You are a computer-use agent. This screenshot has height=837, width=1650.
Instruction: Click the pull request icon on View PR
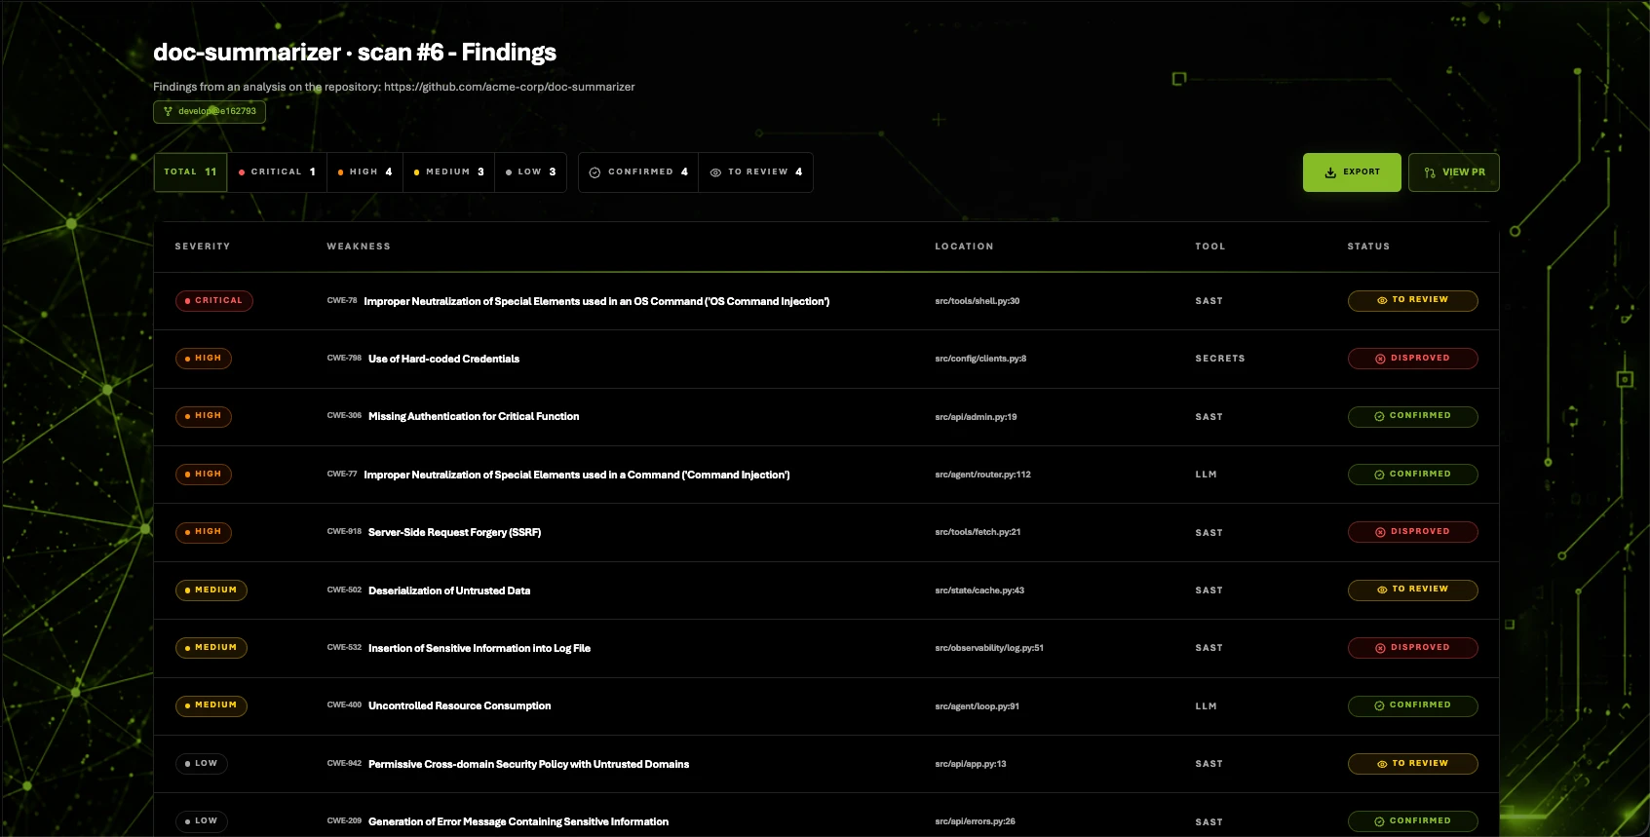click(x=1430, y=172)
